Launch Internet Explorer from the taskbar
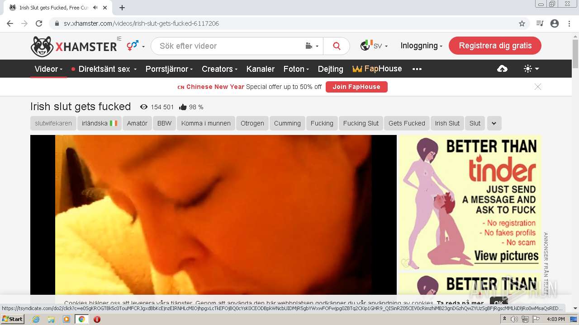Image resolution: width=579 pixels, height=325 pixels. point(36,319)
